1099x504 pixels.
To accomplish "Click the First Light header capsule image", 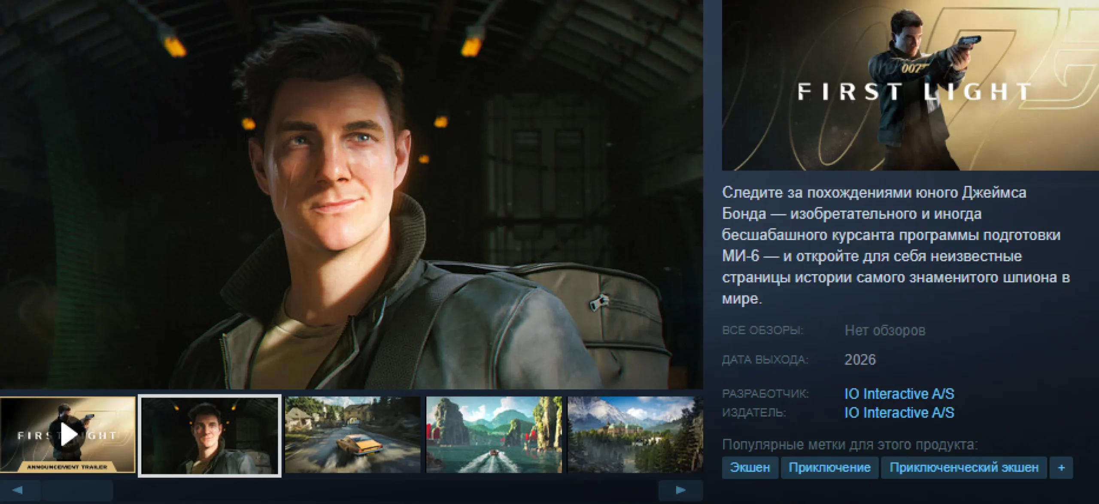I will pos(910,85).
